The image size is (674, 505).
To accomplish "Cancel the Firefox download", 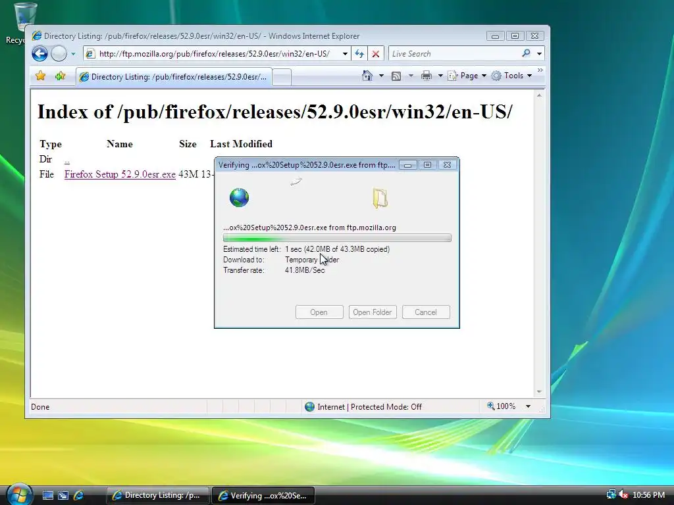I will [x=426, y=312].
